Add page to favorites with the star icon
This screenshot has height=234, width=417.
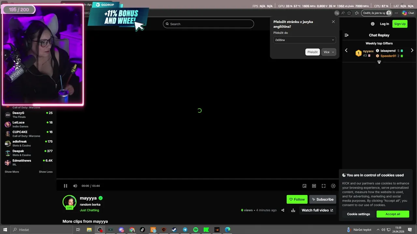click(x=349, y=13)
